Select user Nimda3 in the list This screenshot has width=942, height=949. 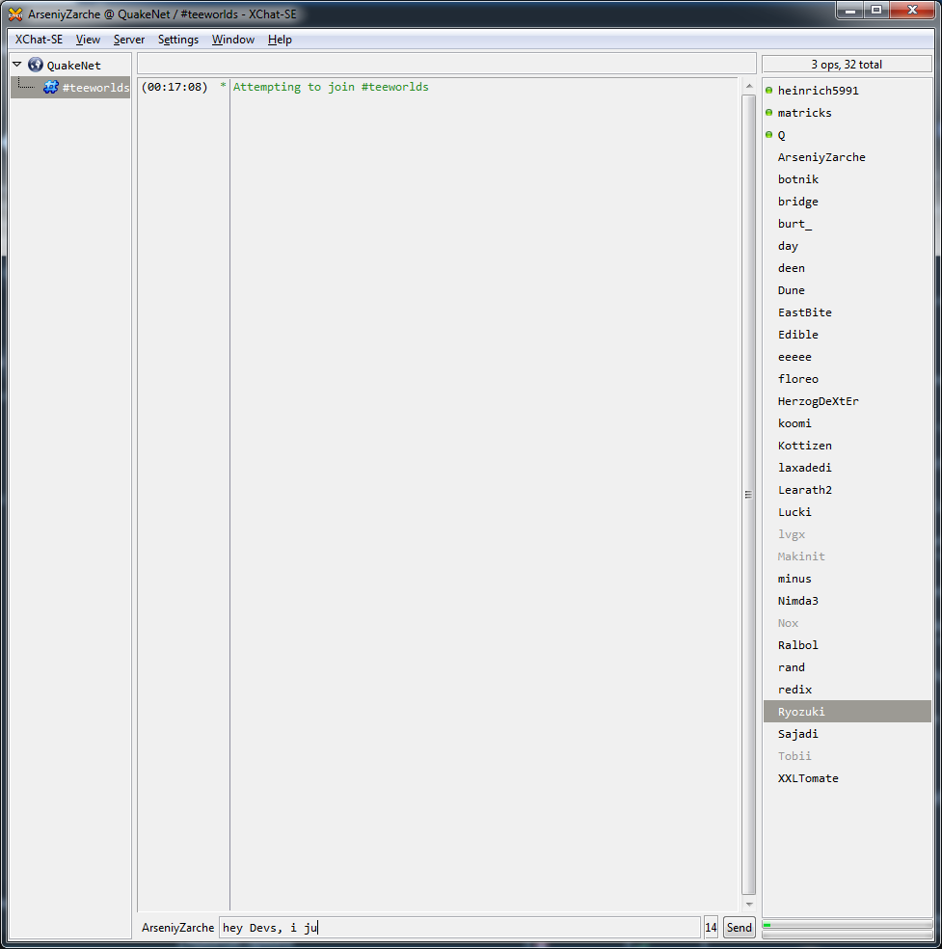(847, 601)
